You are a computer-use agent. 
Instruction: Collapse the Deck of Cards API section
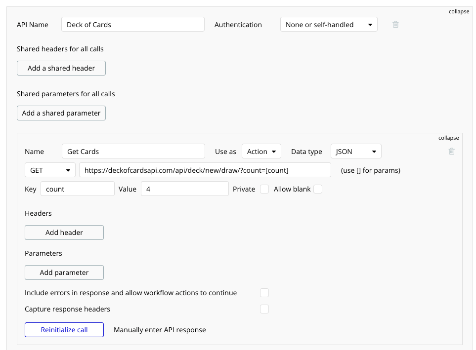(459, 11)
